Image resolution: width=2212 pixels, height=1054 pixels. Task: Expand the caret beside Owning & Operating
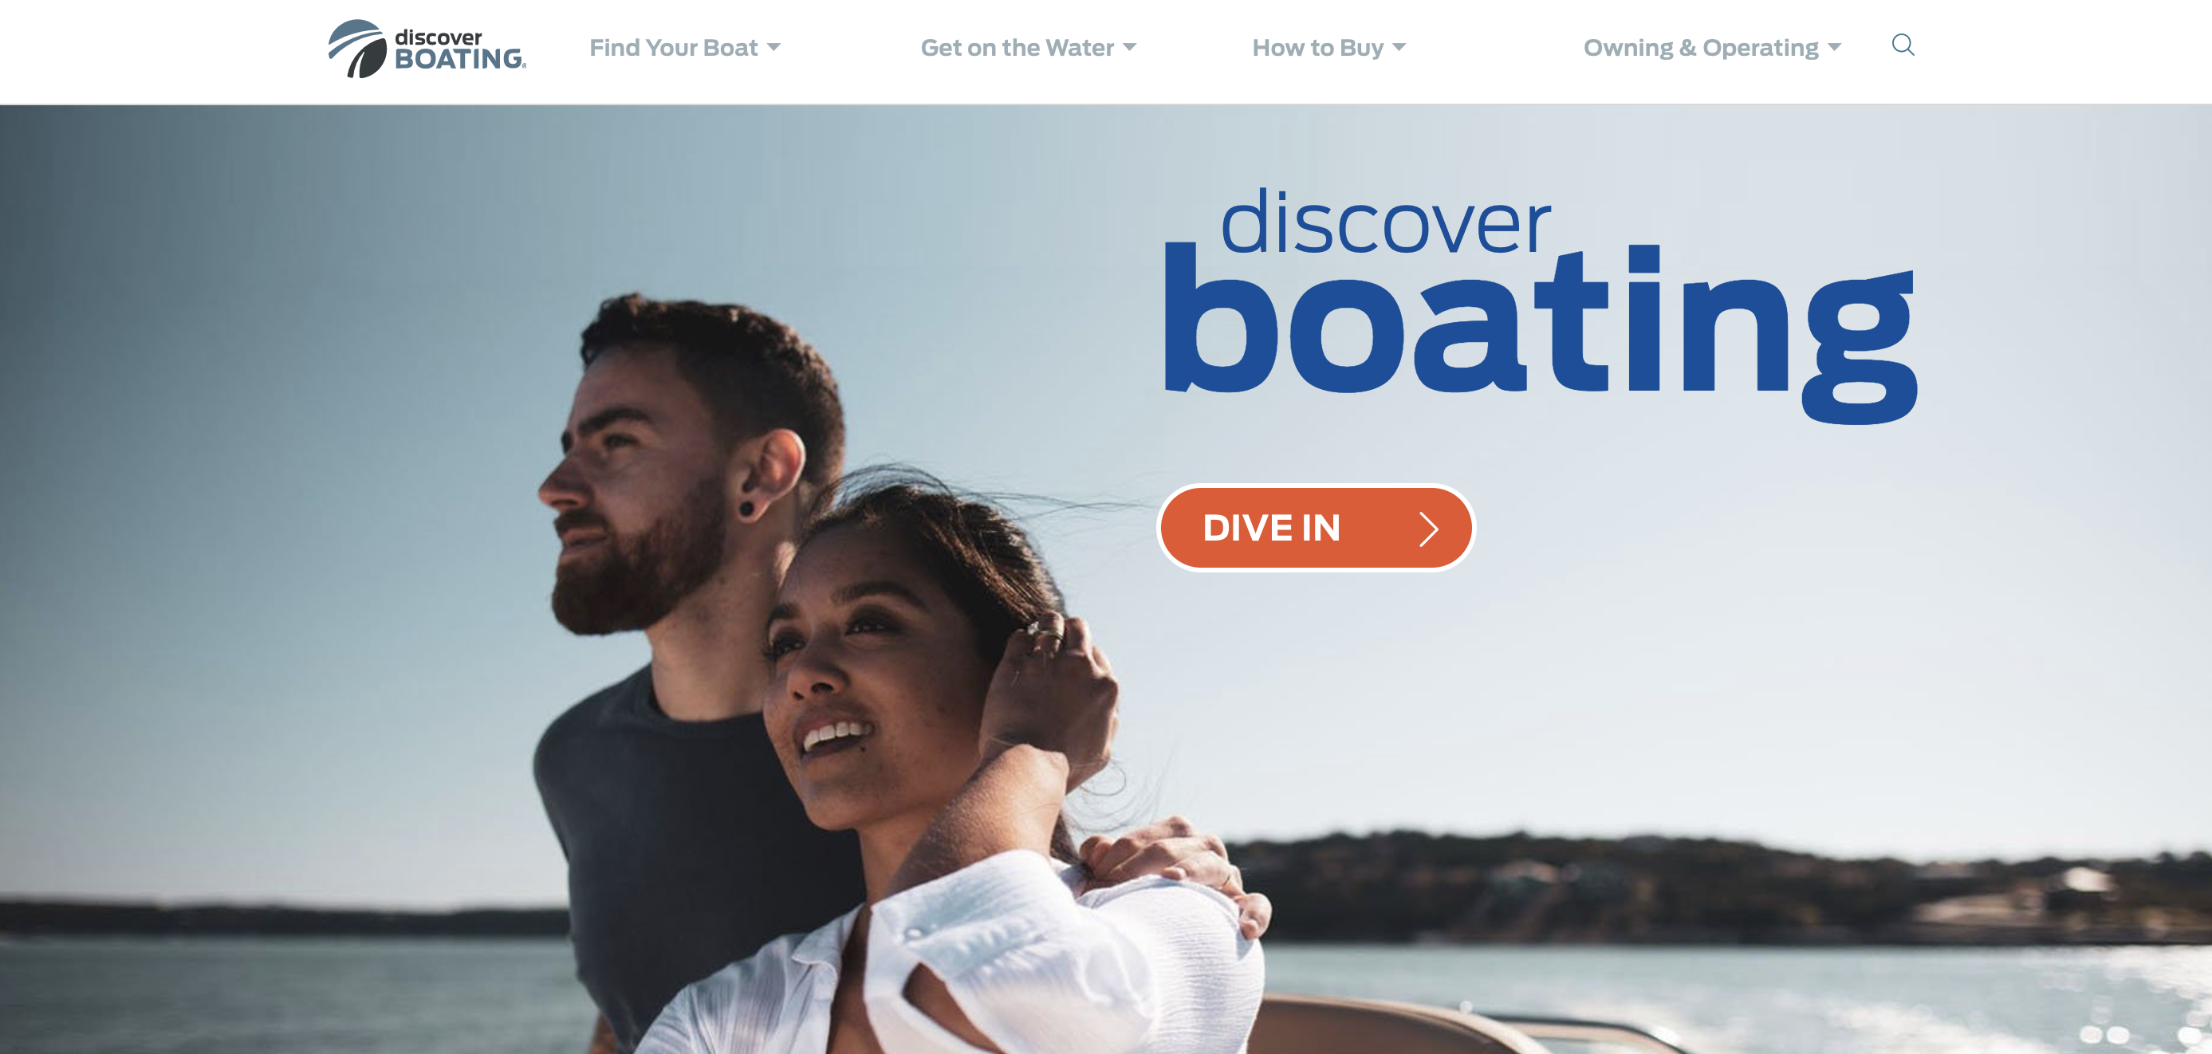coord(1834,48)
